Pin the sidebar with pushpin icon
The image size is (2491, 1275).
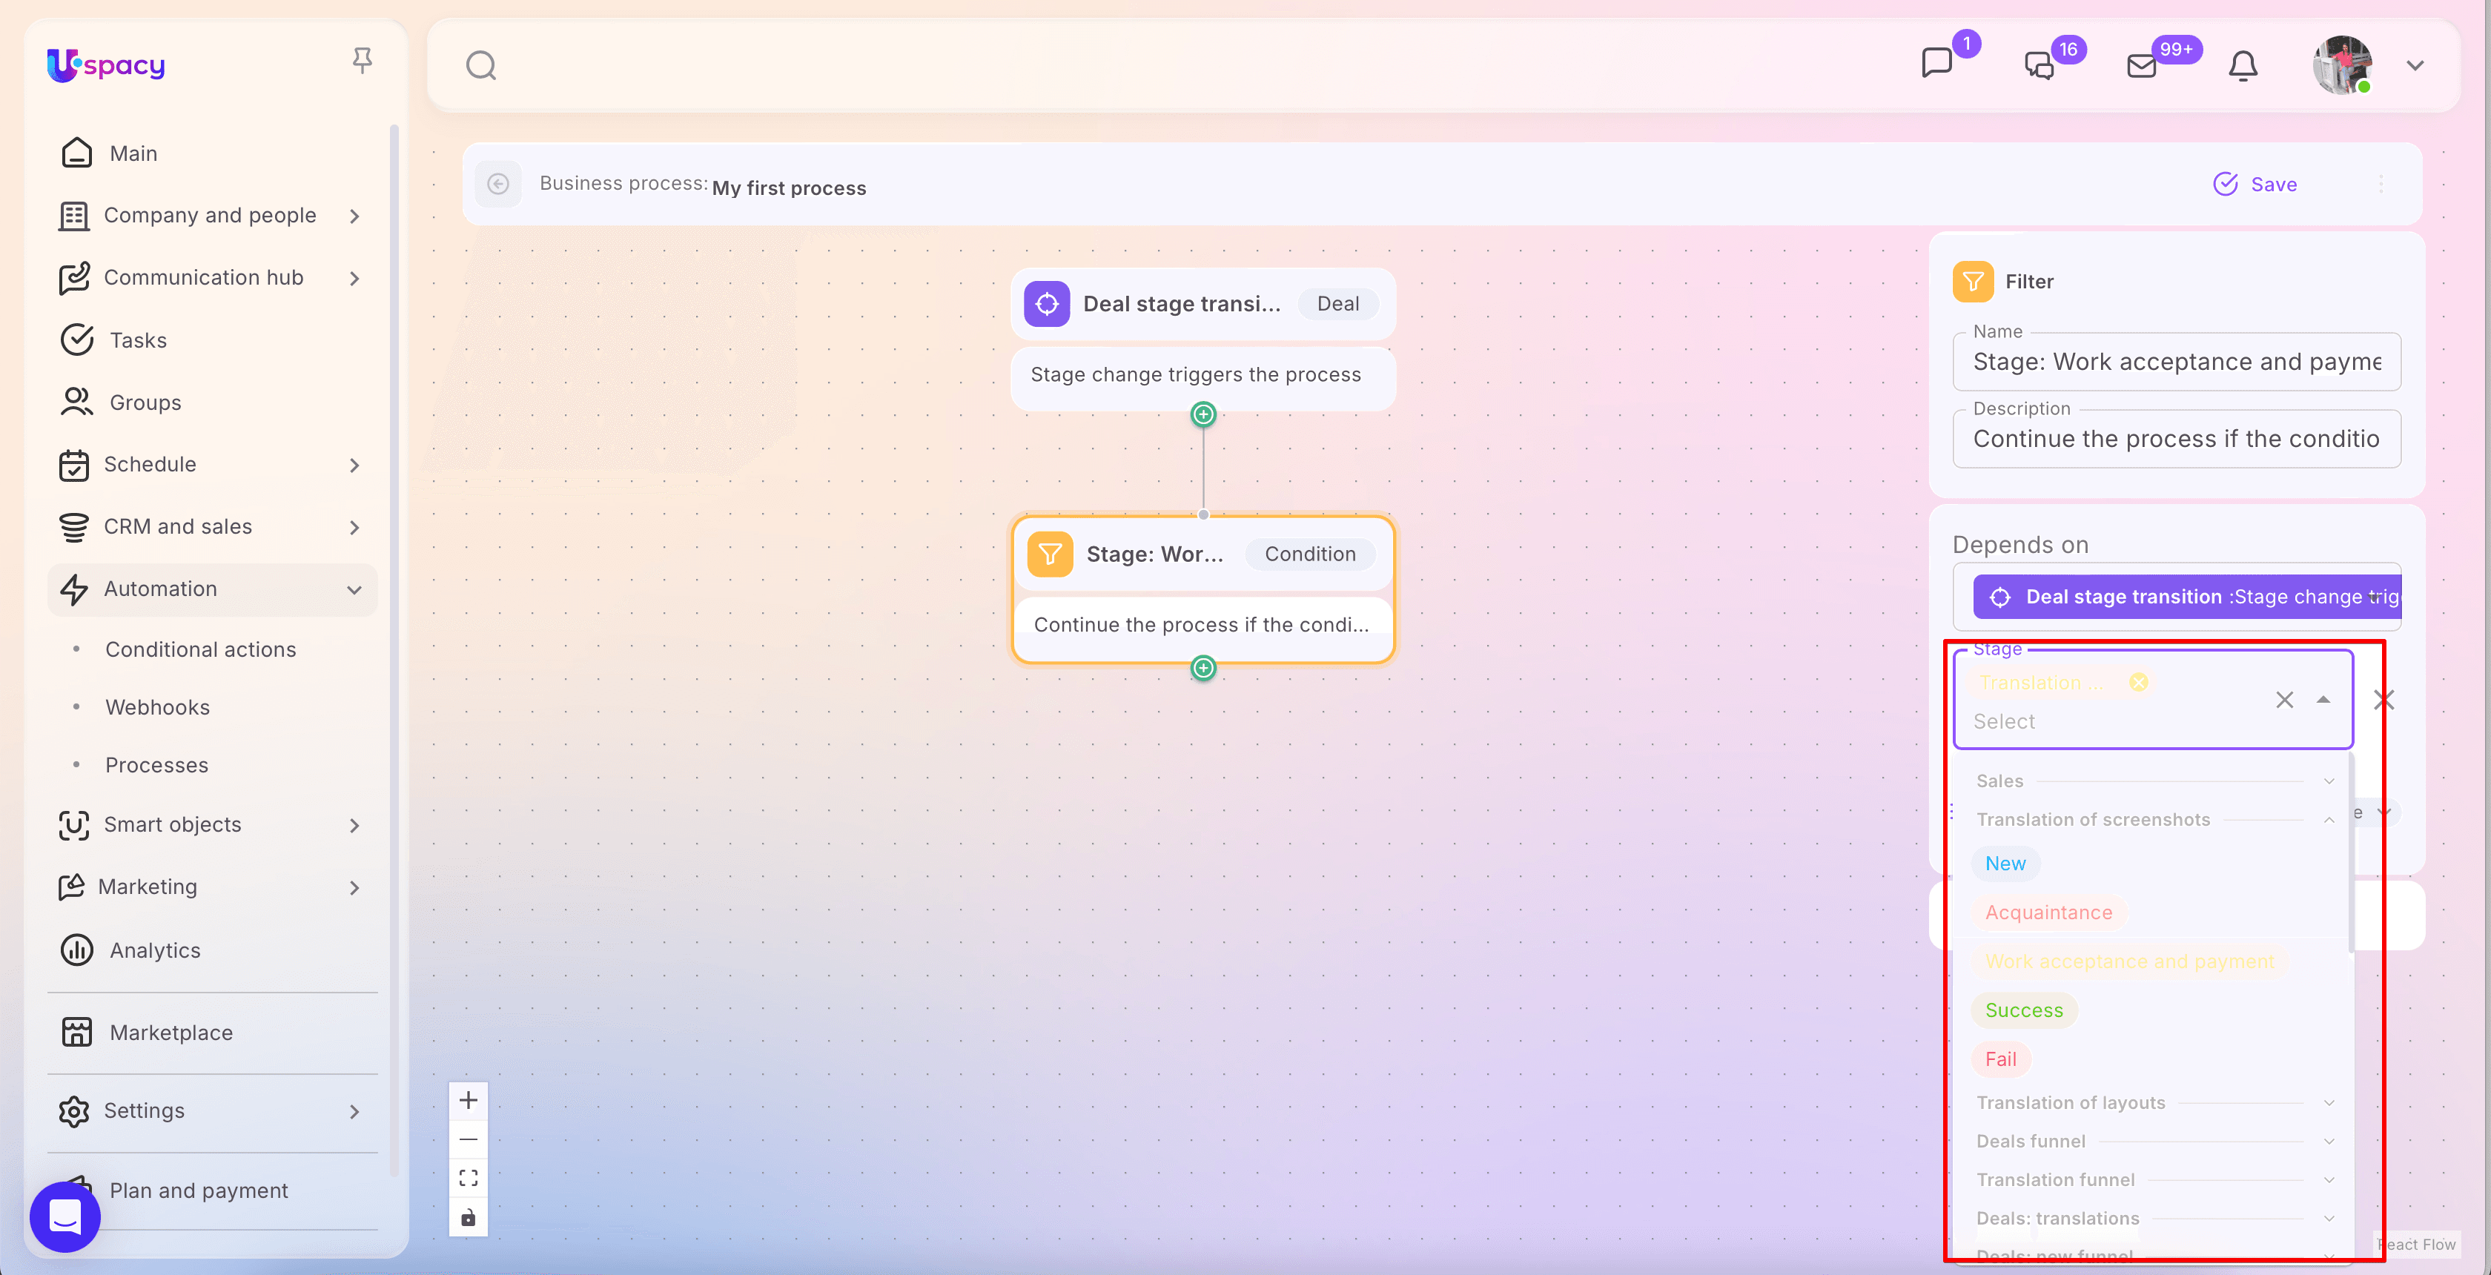362,61
